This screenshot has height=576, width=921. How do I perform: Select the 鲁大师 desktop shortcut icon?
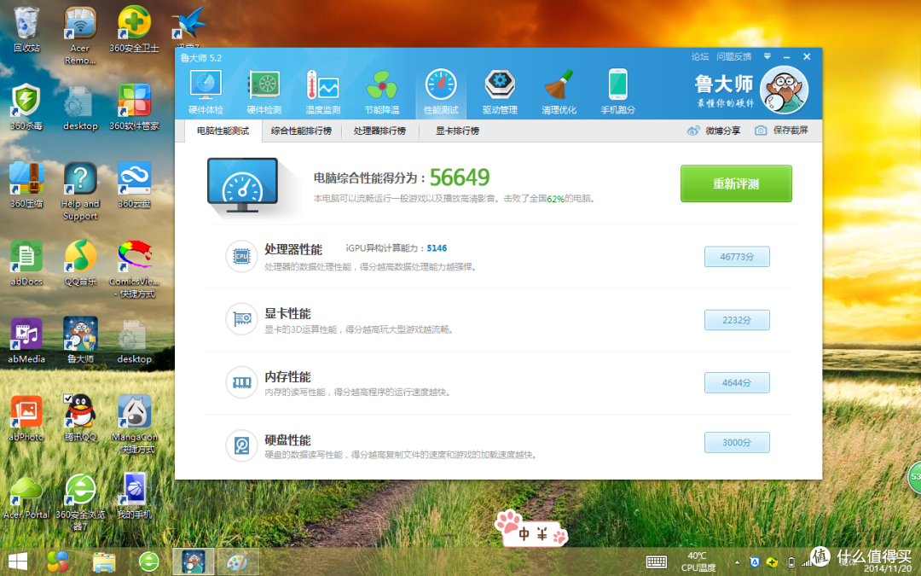(80, 340)
